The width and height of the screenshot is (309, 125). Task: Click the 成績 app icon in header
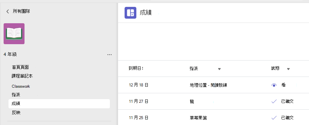point(130,13)
